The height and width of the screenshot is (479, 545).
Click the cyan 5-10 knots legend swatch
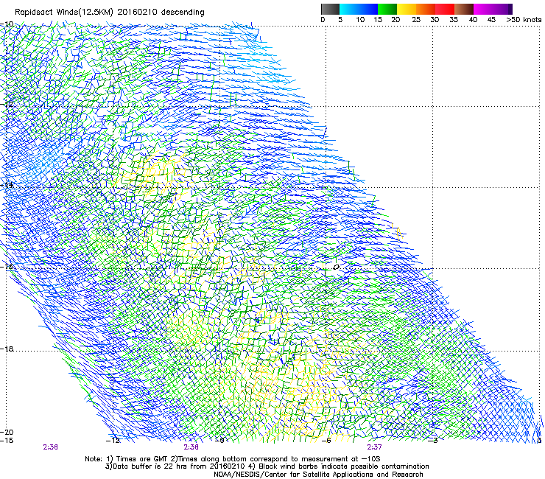pos(348,9)
